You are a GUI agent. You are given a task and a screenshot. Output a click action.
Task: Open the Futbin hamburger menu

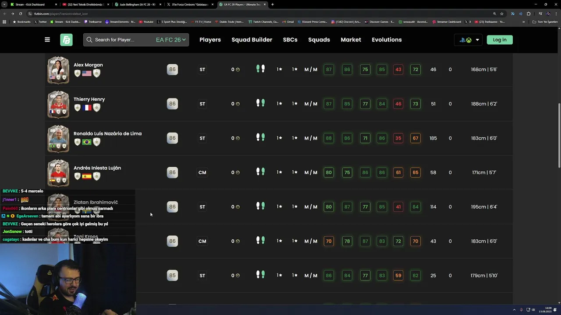(47, 39)
